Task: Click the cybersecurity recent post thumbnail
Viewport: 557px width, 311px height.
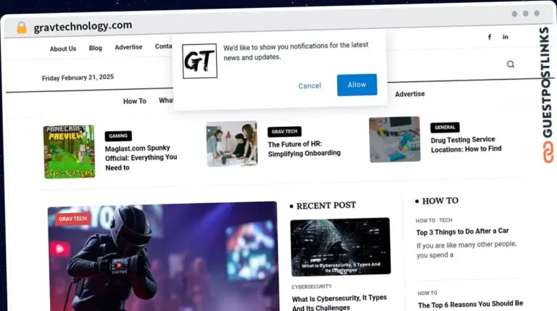Action: pyautogui.click(x=340, y=247)
